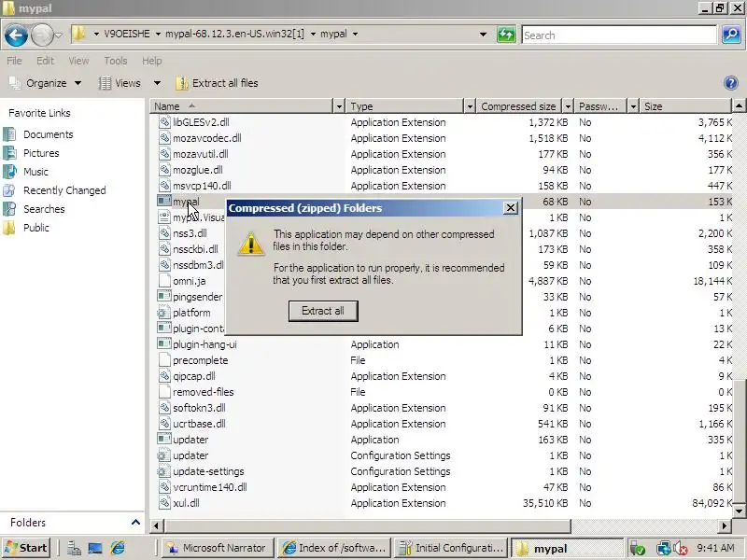Viewport: 747px width, 560px height.
Task: Open Compressed size column filter dropdown
Action: (568, 106)
